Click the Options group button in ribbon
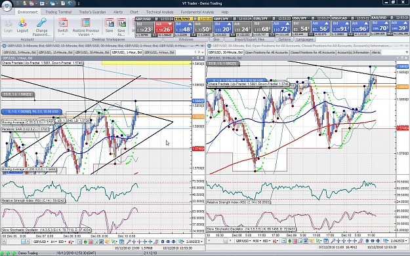 pos(284,39)
